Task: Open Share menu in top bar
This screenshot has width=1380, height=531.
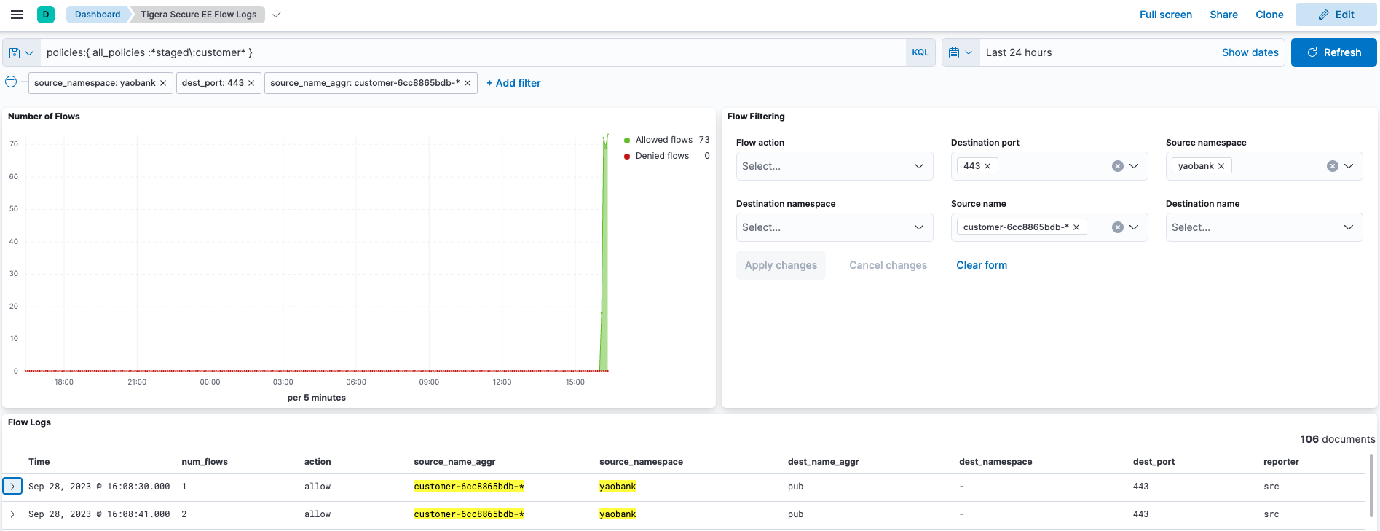Action: [1223, 15]
